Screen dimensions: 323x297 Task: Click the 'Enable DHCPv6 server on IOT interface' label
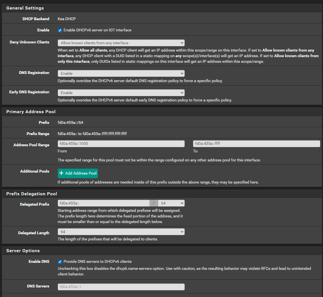point(97,30)
